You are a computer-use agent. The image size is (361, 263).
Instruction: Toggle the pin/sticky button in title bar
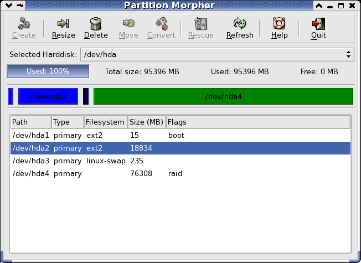(20, 6)
